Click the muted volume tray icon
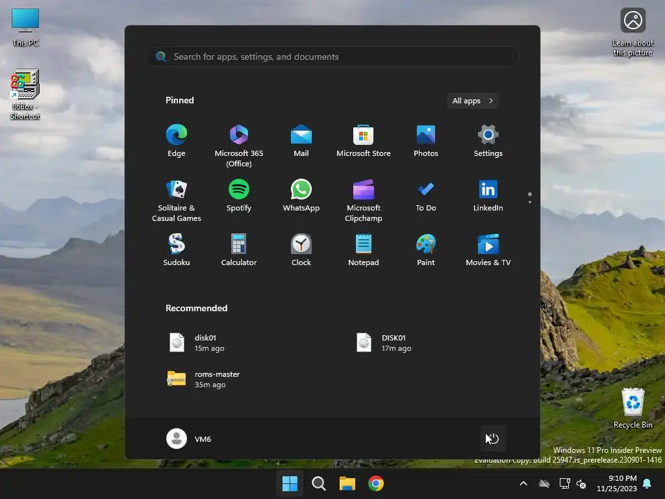 coord(581,483)
